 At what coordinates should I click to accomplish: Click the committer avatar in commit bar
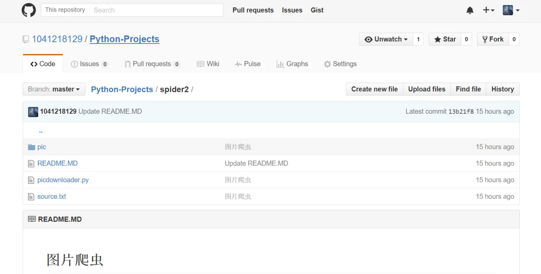(x=33, y=112)
